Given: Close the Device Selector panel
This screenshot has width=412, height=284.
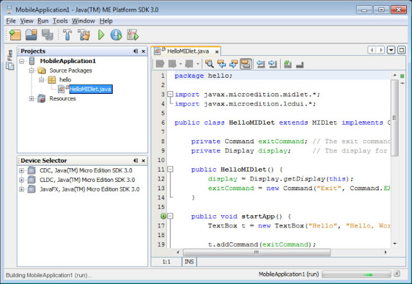Looking at the screenshot, I should 143,161.
